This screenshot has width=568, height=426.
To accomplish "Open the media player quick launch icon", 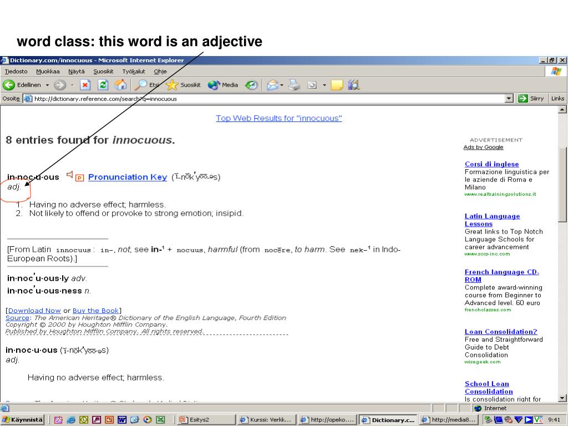I will pos(148,419).
